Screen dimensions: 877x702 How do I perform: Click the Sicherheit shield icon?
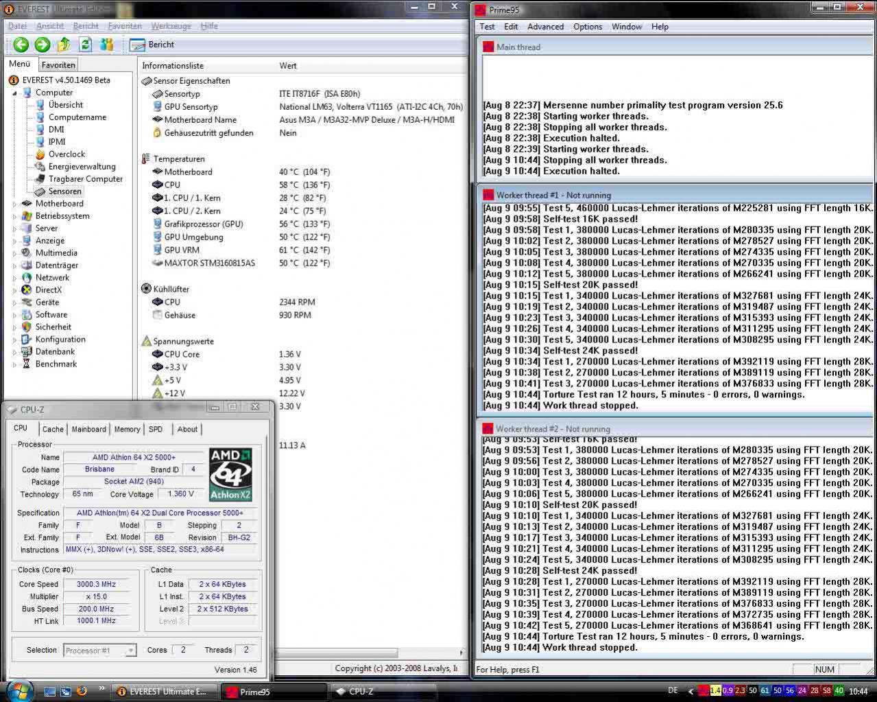click(x=27, y=327)
